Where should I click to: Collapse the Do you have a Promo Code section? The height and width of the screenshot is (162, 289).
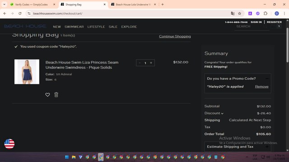coord(267,78)
